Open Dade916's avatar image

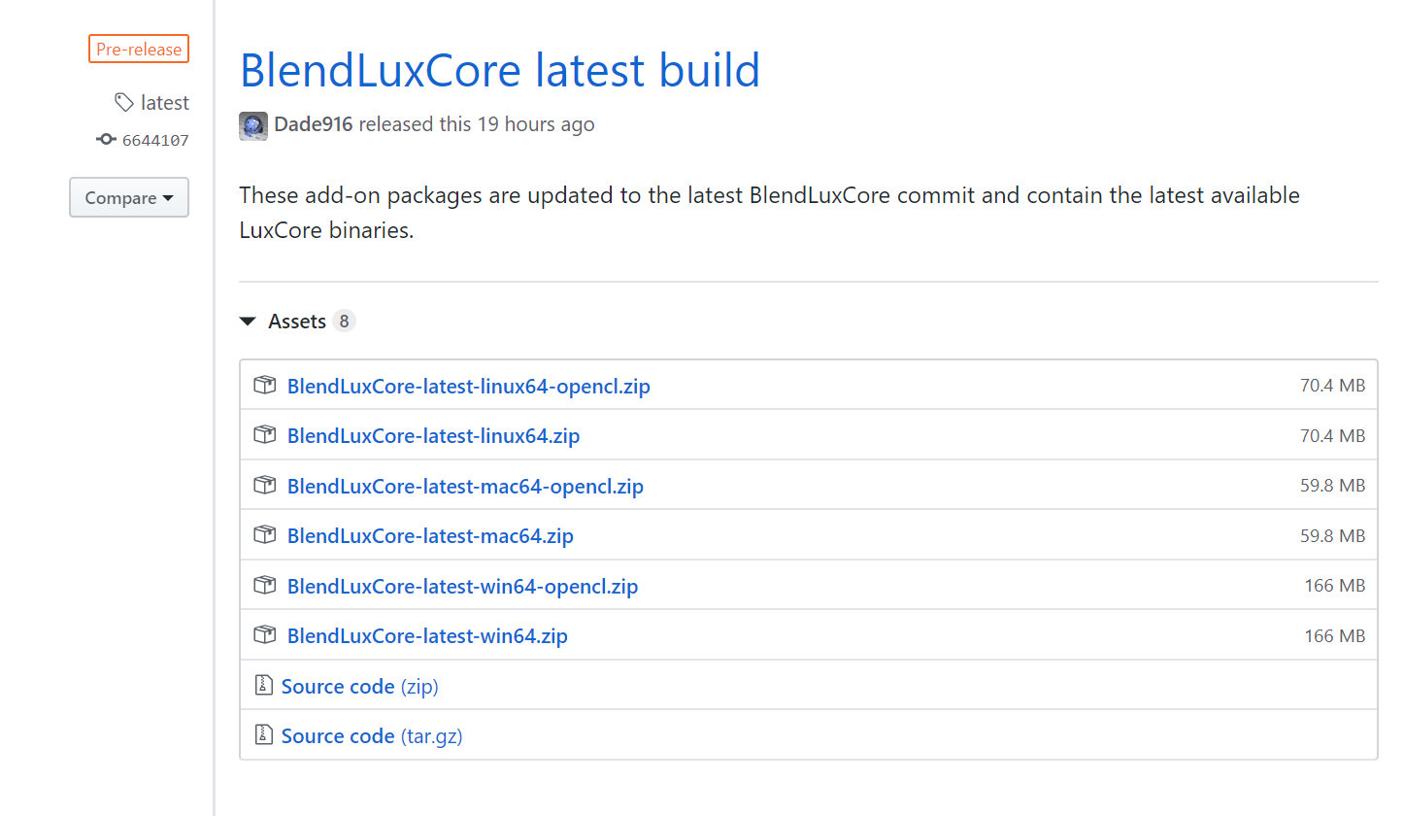[x=253, y=125]
